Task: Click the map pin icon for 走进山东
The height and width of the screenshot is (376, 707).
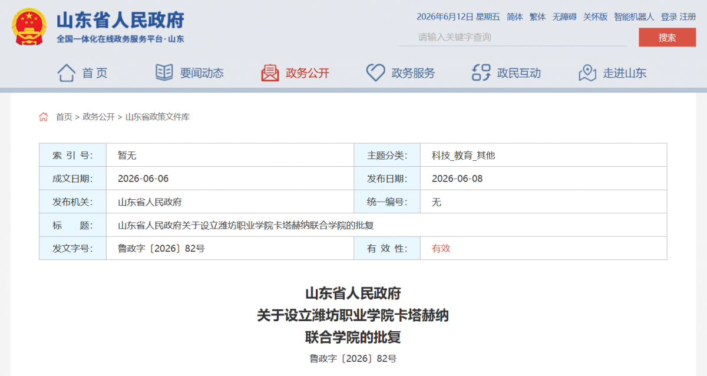Action: [587, 73]
